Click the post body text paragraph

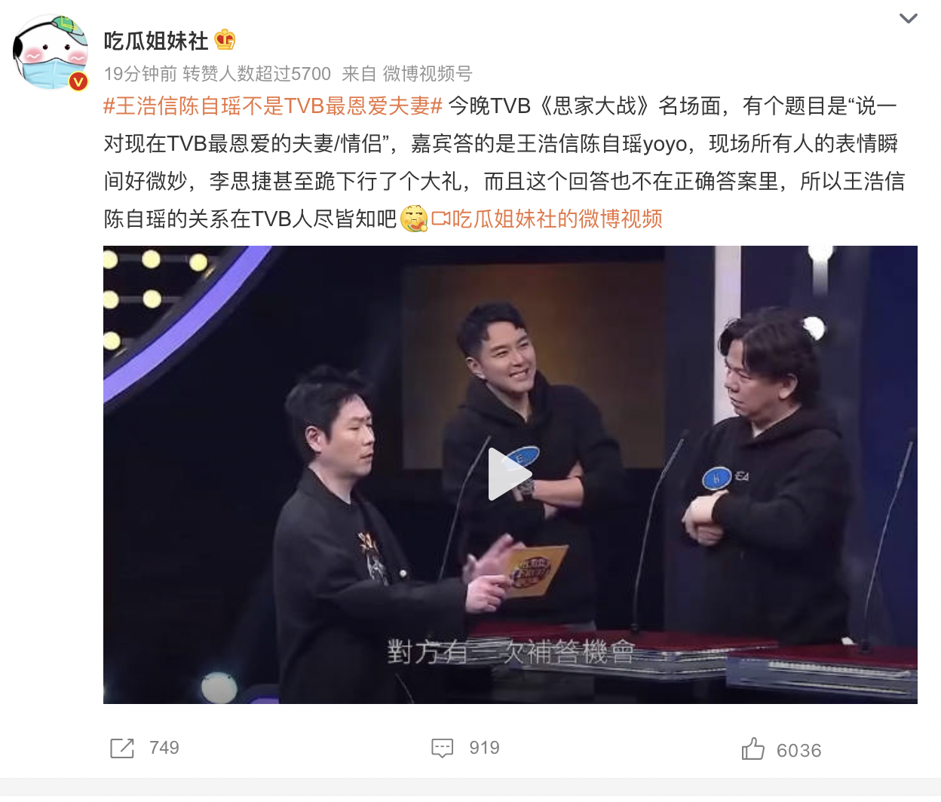(x=504, y=163)
